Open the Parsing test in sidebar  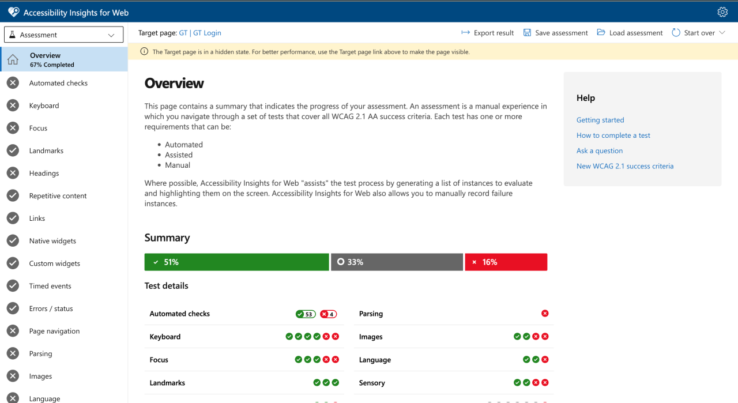64,353
